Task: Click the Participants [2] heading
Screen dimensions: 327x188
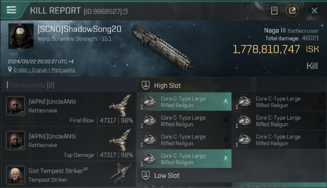Action: click(32, 85)
